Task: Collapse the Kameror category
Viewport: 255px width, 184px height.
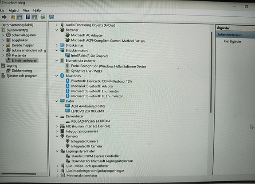Action: pyautogui.click(x=57, y=136)
